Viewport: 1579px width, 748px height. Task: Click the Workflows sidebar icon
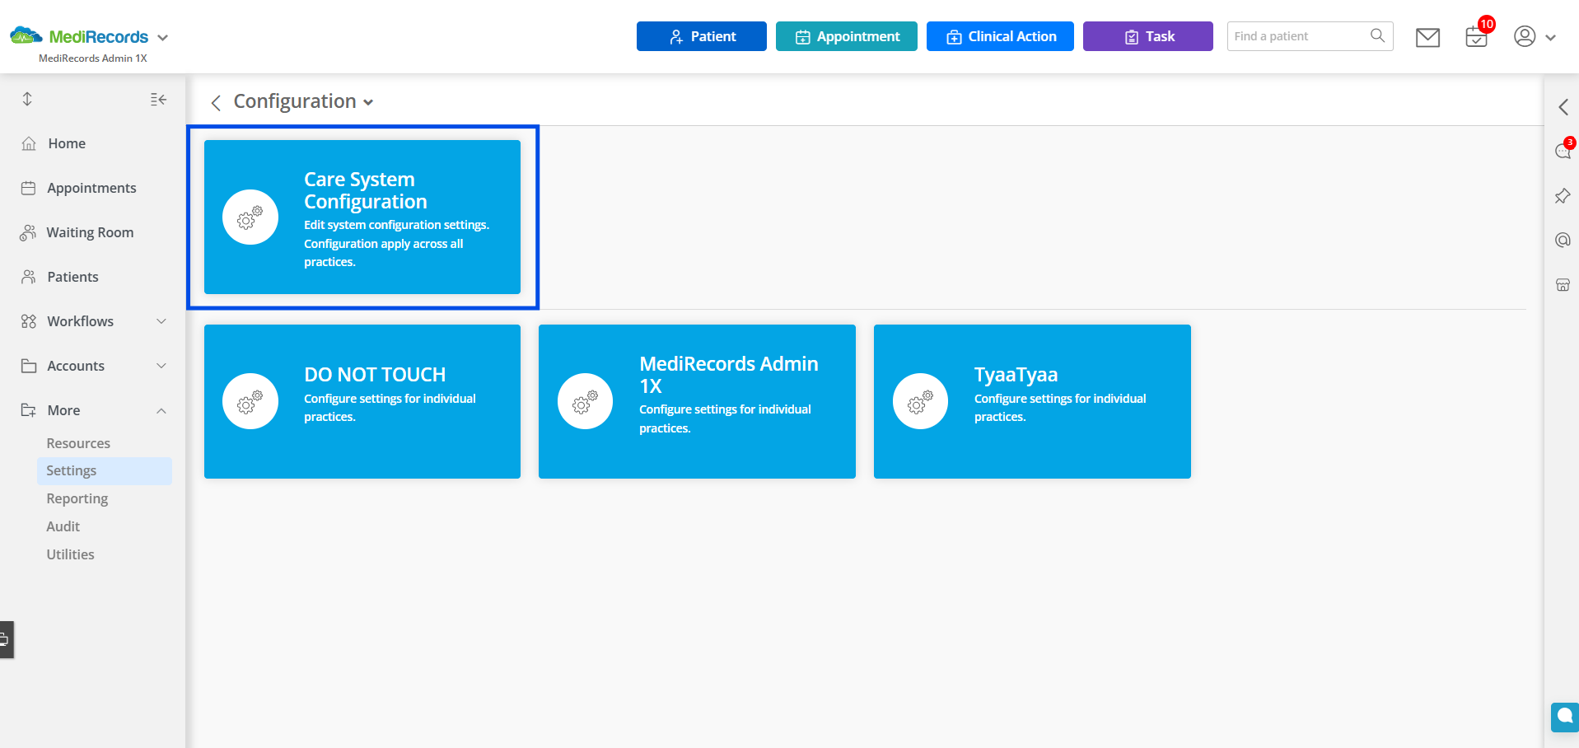click(29, 321)
